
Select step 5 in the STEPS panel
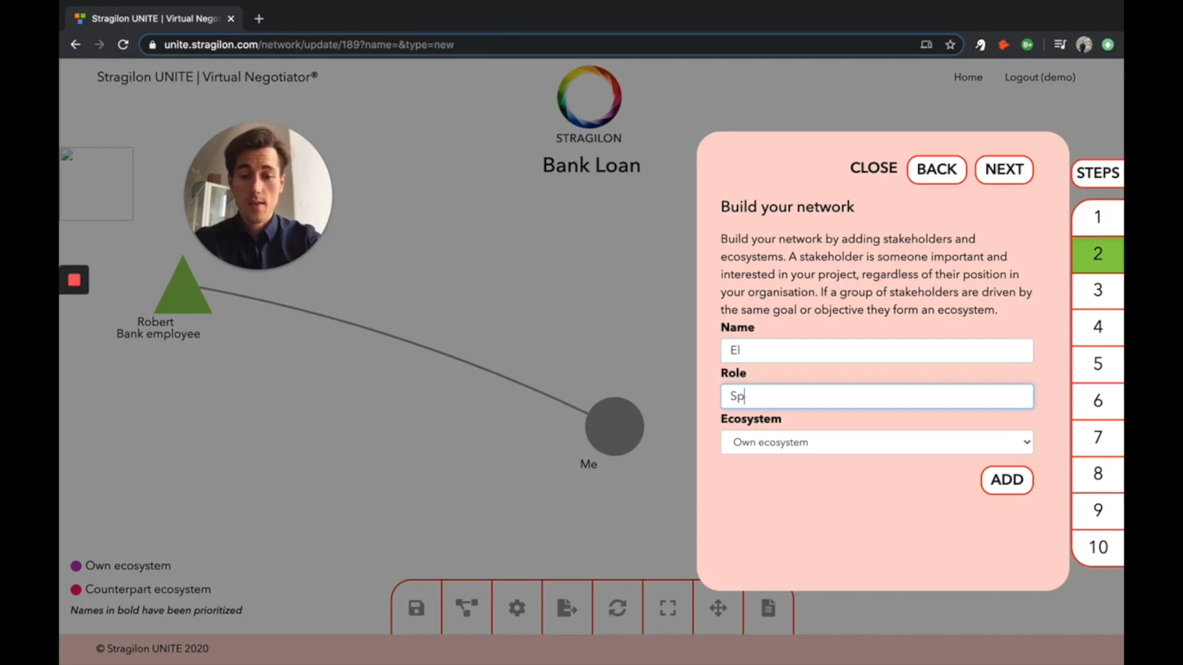(1097, 364)
